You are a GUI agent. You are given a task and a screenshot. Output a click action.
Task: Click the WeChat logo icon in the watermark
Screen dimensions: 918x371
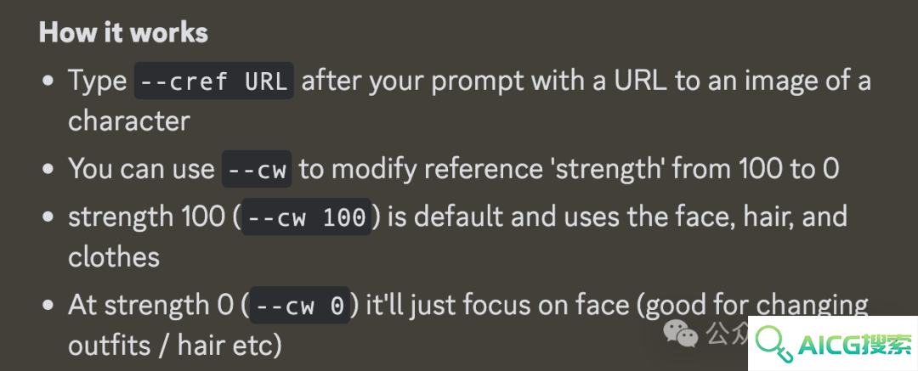click(681, 334)
